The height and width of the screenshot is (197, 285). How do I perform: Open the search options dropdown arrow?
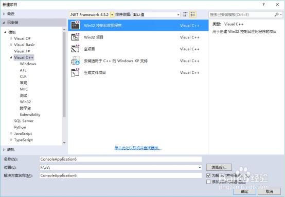[281, 14]
